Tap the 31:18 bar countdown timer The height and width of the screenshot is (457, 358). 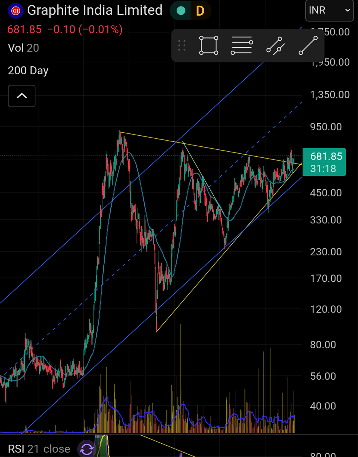pos(324,168)
